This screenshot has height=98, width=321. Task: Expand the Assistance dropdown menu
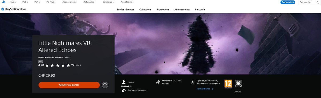pyautogui.click(x=127, y=2)
